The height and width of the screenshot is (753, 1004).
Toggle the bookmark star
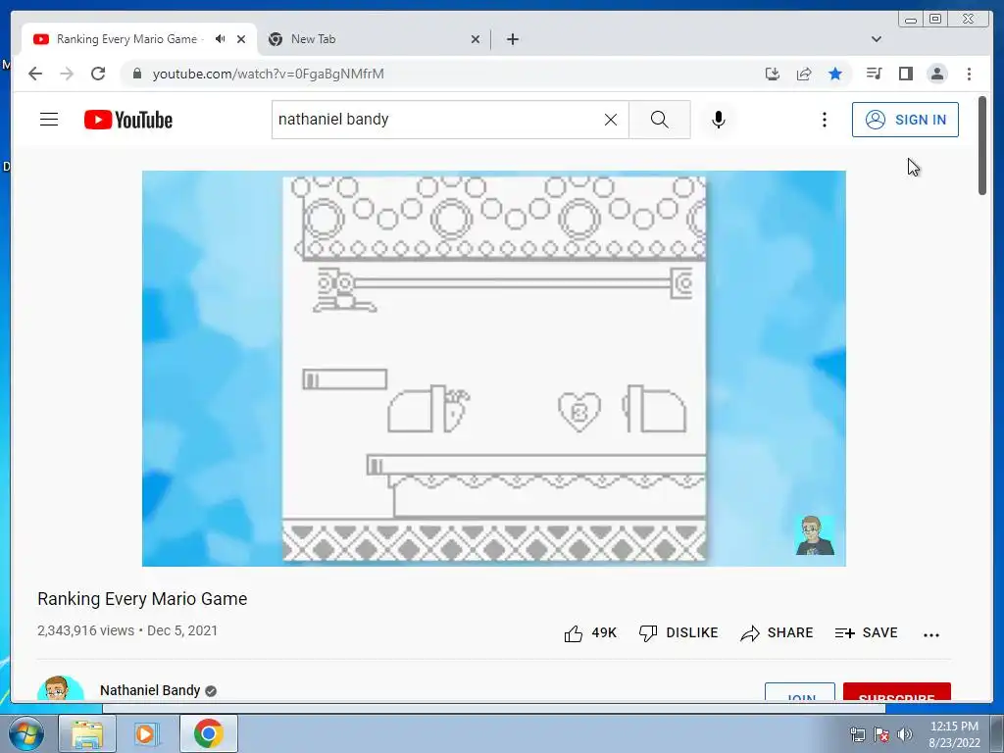pyautogui.click(x=835, y=74)
